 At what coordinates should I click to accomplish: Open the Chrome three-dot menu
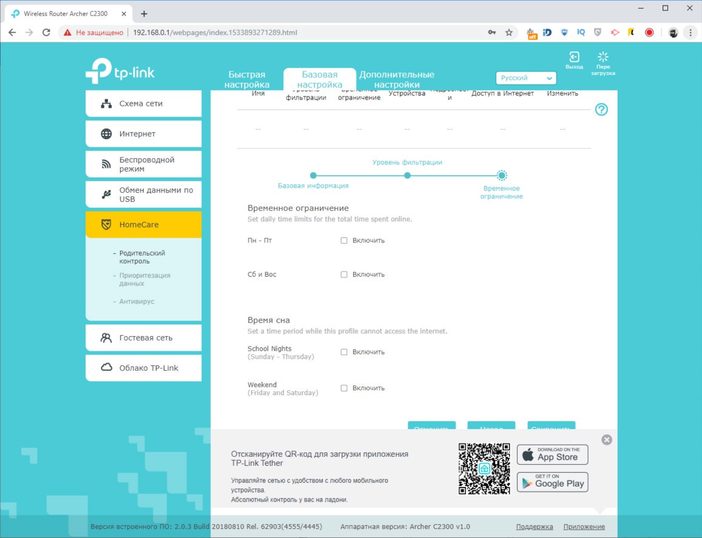pyautogui.click(x=690, y=33)
